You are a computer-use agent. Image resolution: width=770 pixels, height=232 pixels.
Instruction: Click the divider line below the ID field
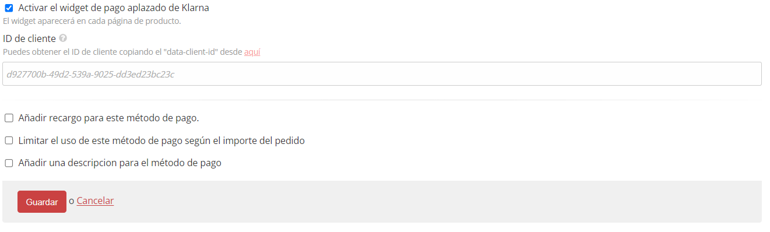pos(382,100)
